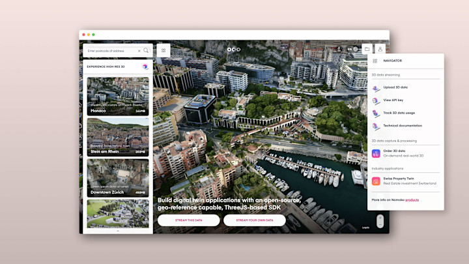Click the street view pegman icon
The height and width of the screenshot is (264, 469).
pyautogui.click(x=339, y=49)
